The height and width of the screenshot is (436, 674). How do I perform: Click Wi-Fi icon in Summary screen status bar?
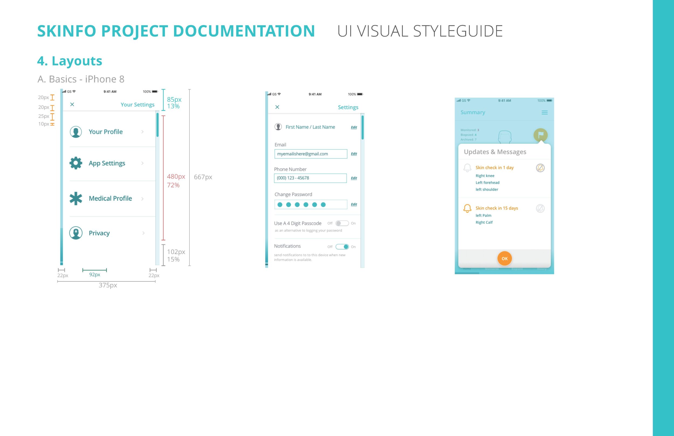468,101
